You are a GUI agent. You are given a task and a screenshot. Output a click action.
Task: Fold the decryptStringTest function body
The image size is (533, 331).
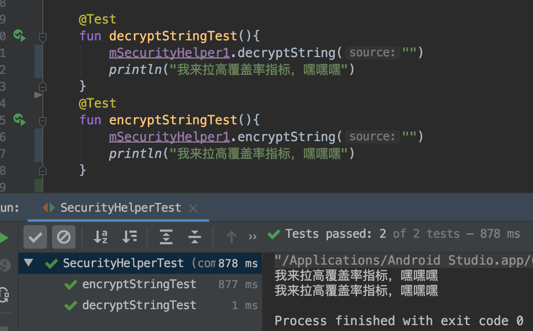click(42, 37)
